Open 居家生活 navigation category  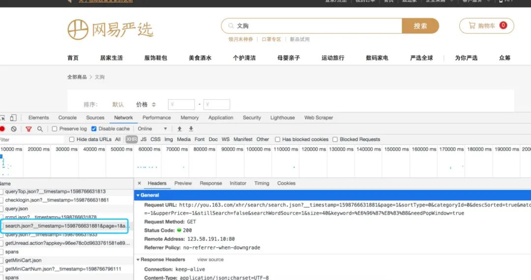[112, 58]
